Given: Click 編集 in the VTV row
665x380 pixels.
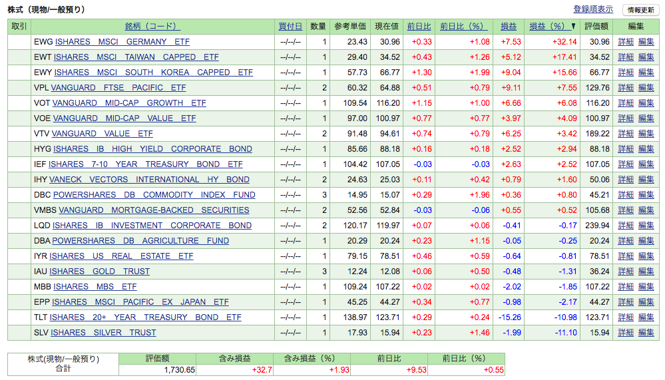Looking at the screenshot, I should (x=646, y=133).
